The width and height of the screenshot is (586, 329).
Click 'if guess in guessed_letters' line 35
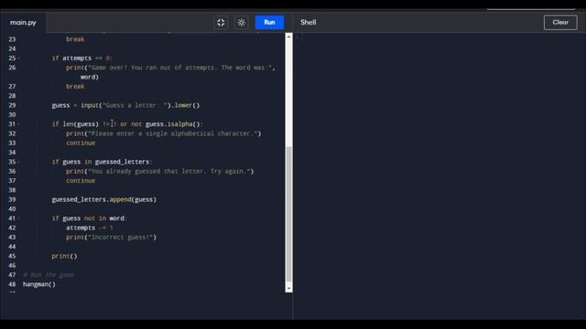click(102, 162)
